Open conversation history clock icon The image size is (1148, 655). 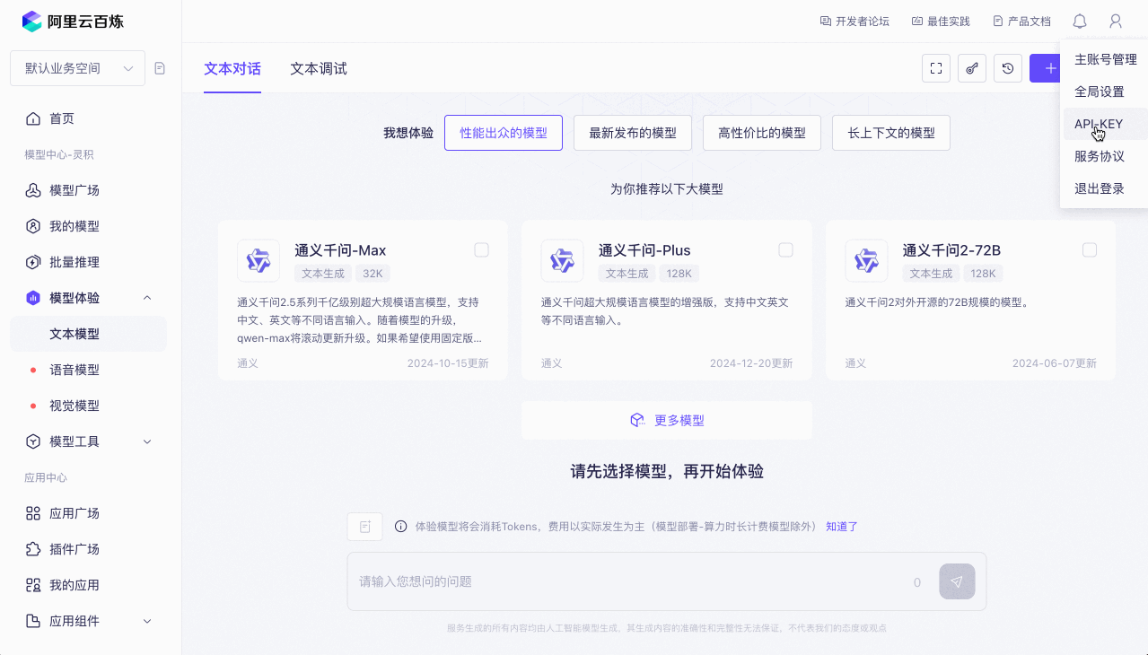1008,68
